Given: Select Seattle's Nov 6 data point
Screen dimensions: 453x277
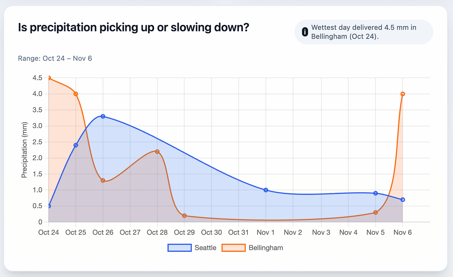Looking at the screenshot, I should point(403,200).
